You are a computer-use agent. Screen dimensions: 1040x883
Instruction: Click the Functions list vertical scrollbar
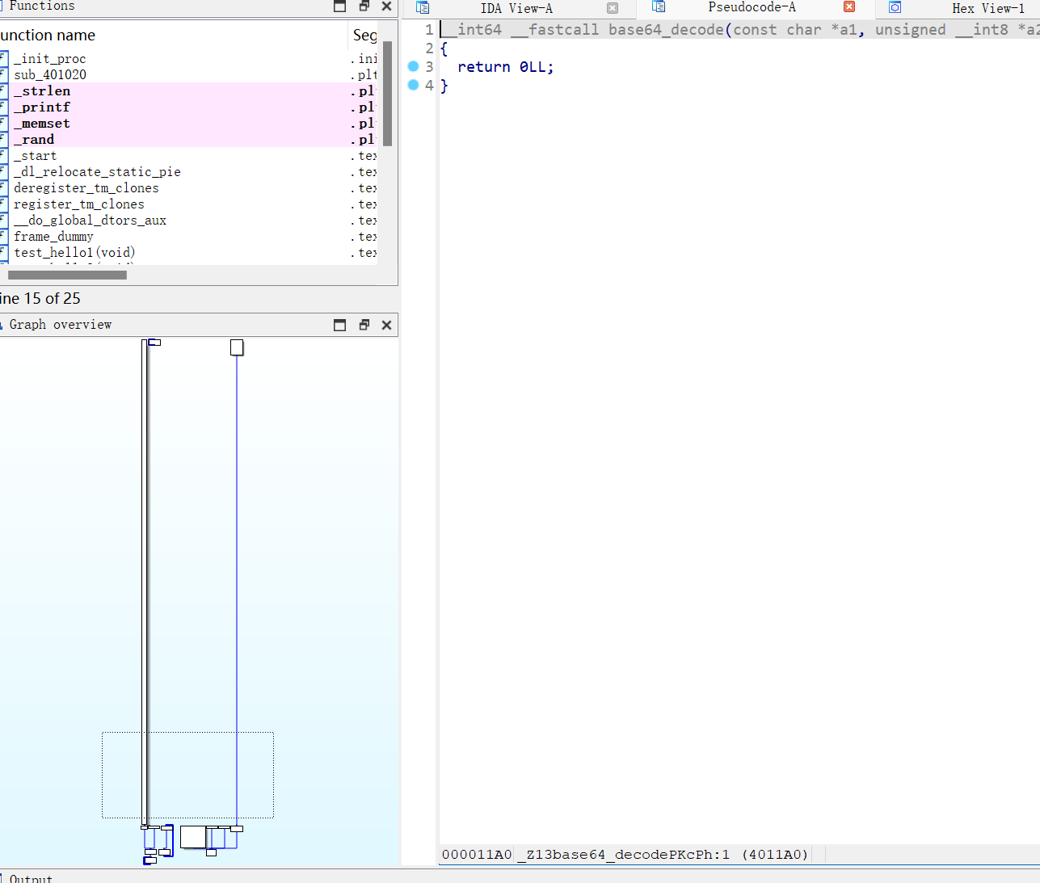click(388, 94)
